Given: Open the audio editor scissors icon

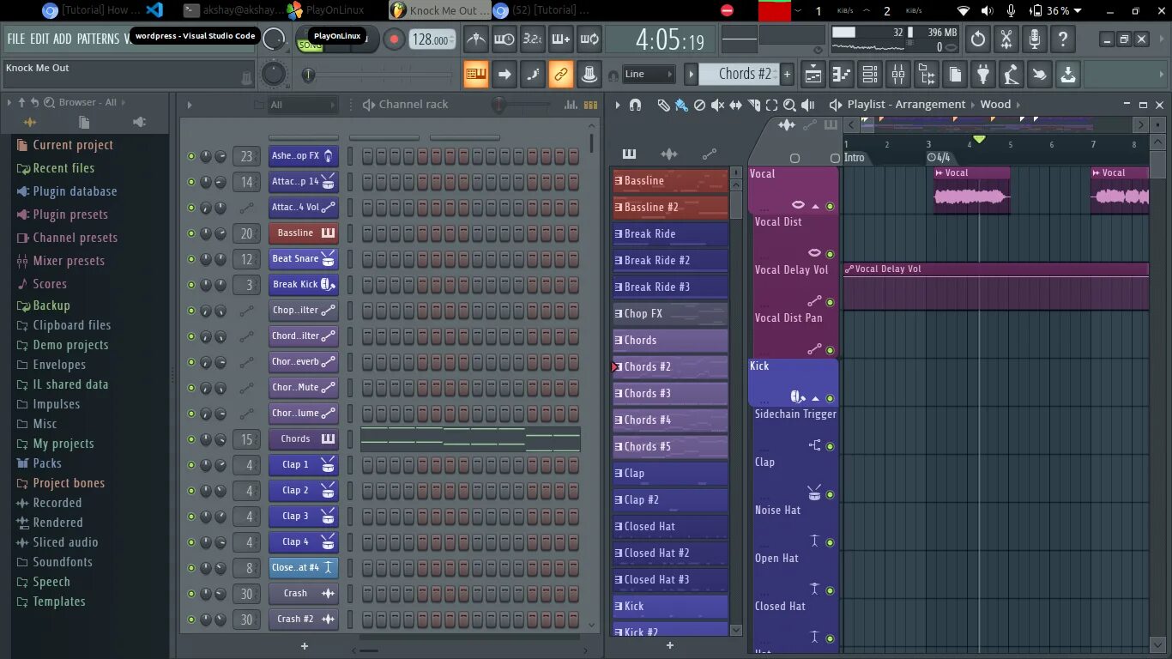Looking at the screenshot, I should point(1006,39).
